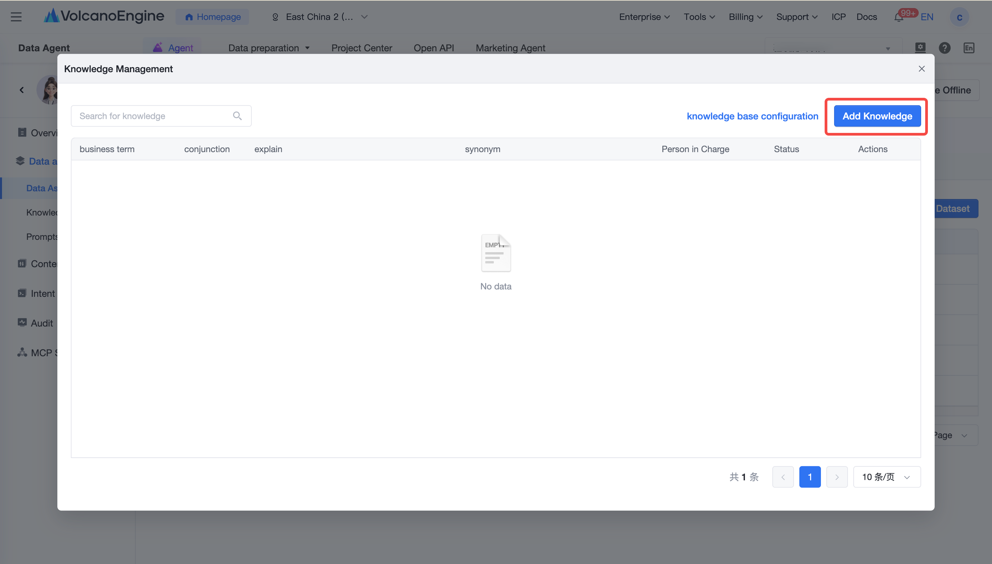992x564 pixels.
Task: Click the search magnifier in knowledge search
Action: pyautogui.click(x=238, y=116)
